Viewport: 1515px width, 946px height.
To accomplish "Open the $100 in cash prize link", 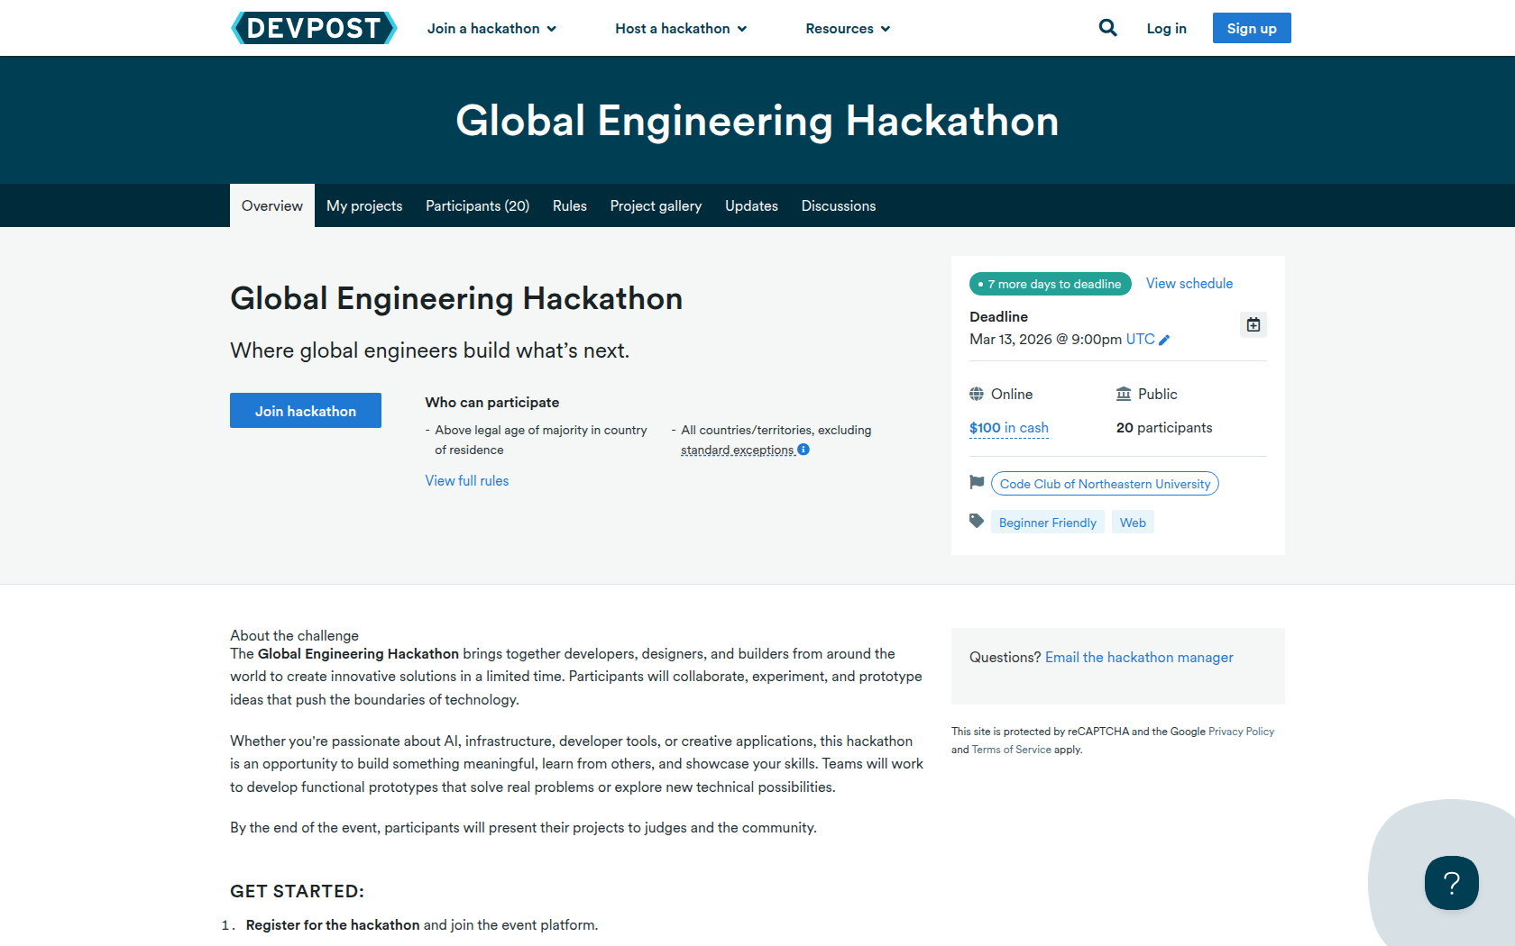I will (x=1008, y=428).
